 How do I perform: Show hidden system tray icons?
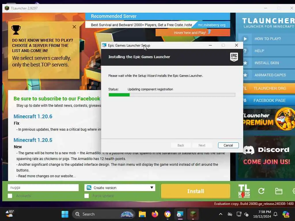click(220, 214)
